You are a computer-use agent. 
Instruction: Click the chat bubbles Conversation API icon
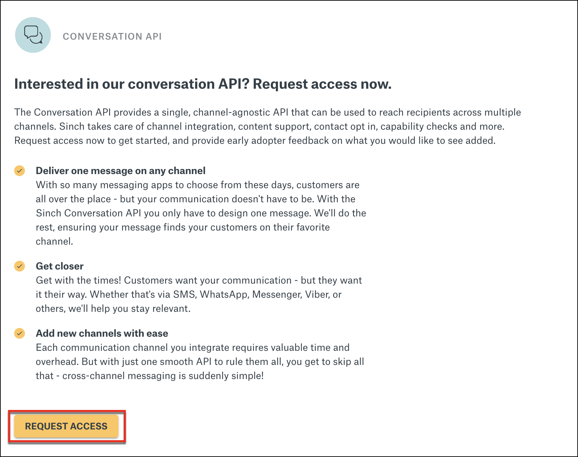click(33, 34)
